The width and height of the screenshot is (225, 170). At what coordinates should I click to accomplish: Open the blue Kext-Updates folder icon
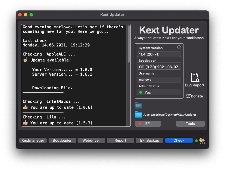click(138, 115)
